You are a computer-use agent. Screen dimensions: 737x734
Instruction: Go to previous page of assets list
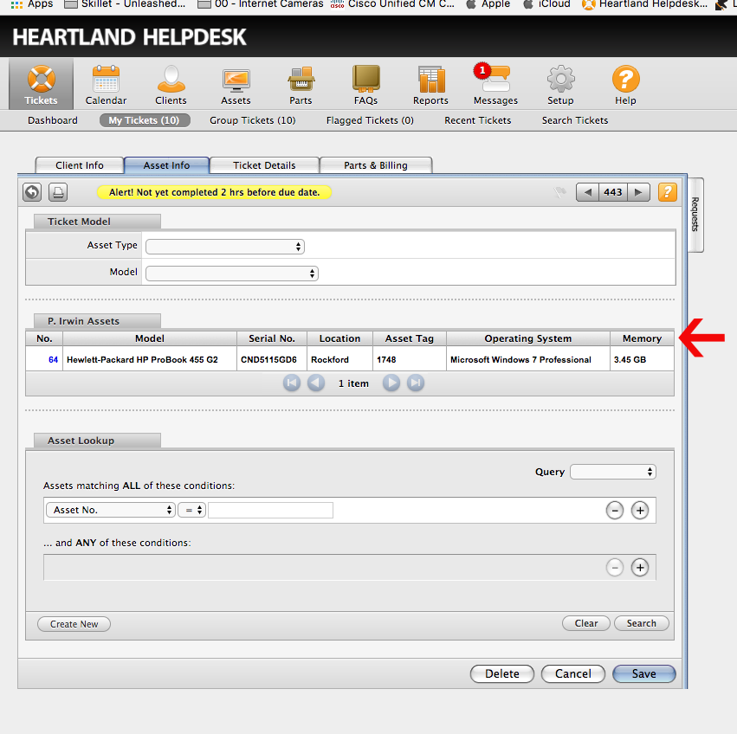click(x=316, y=383)
